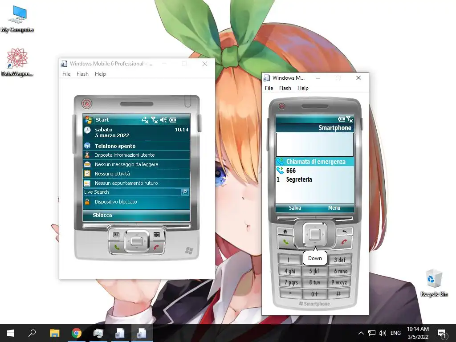Open File menu in Smartphone emulator window
The image size is (456, 342).
click(x=269, y=88)
